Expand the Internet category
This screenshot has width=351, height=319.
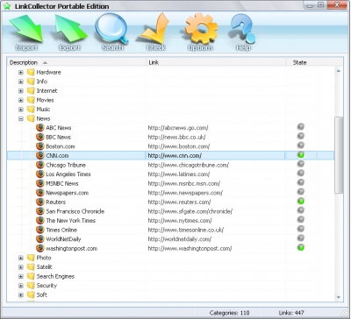(21, 91)
